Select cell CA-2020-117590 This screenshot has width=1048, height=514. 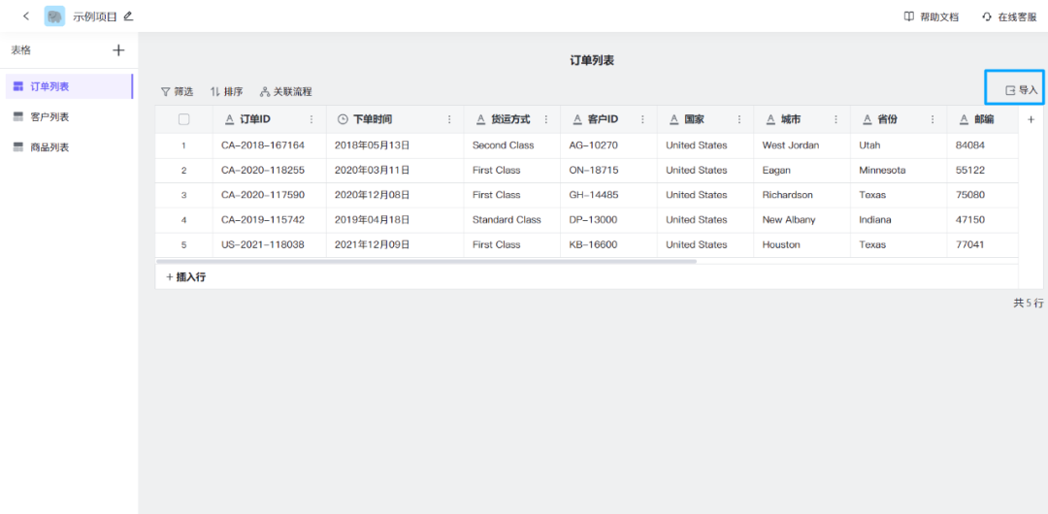[x=270, y=195]
